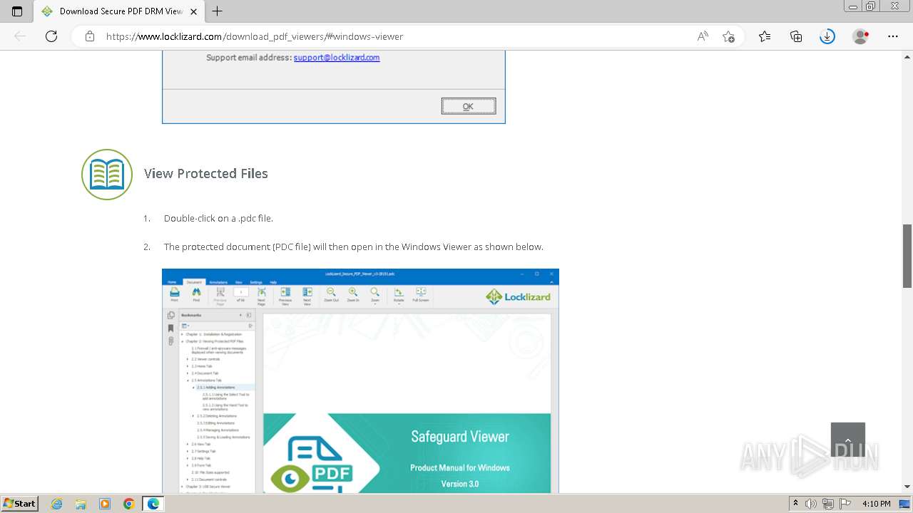Image resolution: width=913 pixels, height=513 pixels.
Task: Show browser Downloads
Action: pyautogui.click(x=827, y=36)
